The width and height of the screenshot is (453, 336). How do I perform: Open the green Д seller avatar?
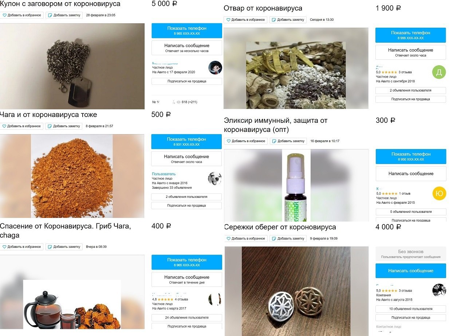click(x=439, y=72)
